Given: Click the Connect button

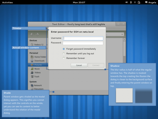Looking at the screenshot, I should [96, 65].
